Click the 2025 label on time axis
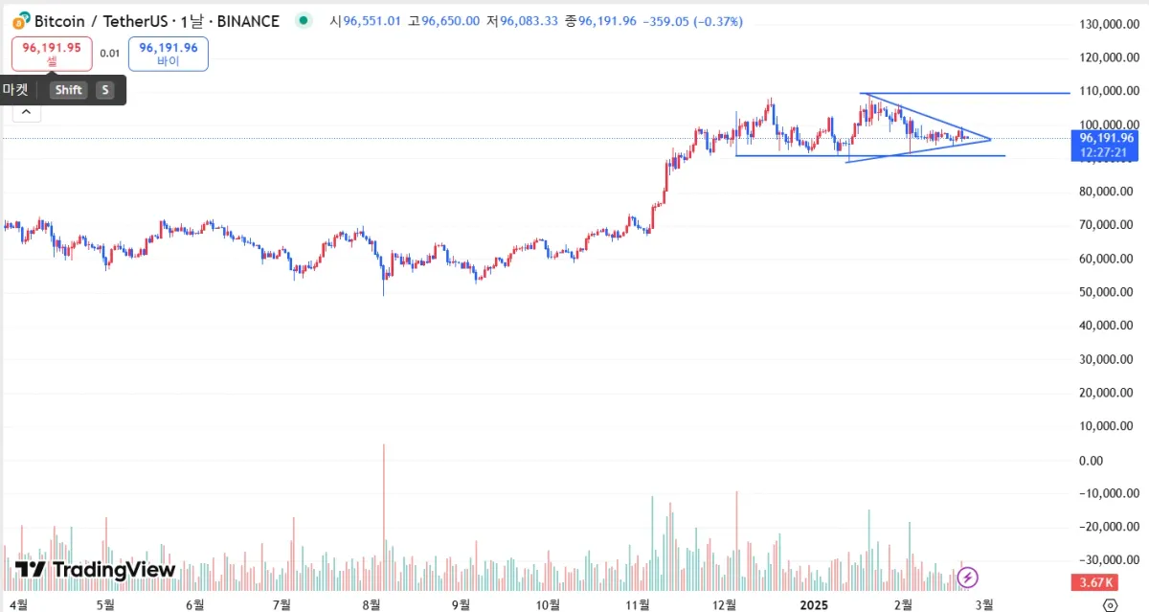 pos(813,604)
